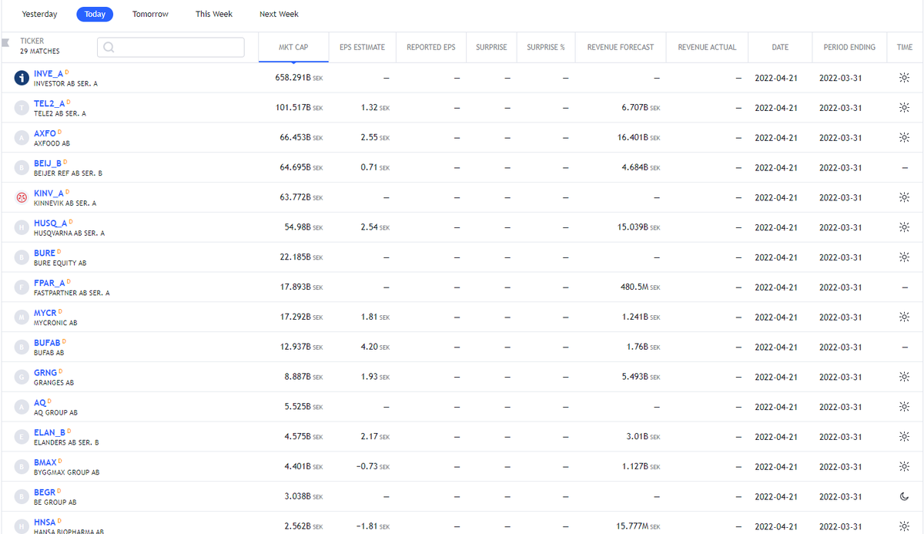
Task: Click the sun time icon in MYCR row
Action: pyautogui.click(x=905, y=317)
